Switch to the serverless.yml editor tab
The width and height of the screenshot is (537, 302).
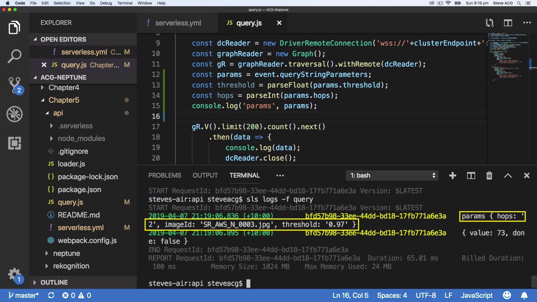tap(178, 23)
